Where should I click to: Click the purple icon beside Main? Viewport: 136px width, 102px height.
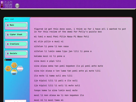(x=8, y=25)
